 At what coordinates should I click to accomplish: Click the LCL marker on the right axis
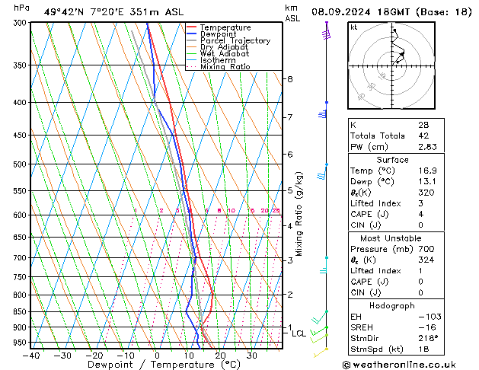(x=299, y=333)
